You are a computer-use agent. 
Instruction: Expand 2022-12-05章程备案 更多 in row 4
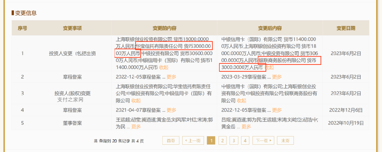[277, 110]
